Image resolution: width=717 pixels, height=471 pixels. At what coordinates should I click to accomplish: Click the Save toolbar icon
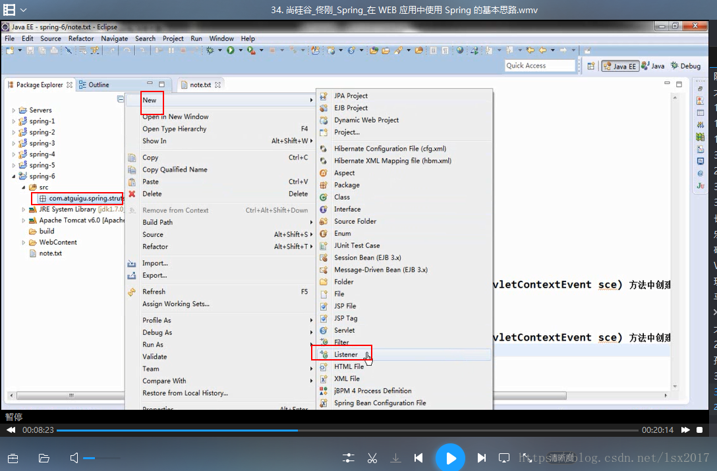[x=30, y=51]
